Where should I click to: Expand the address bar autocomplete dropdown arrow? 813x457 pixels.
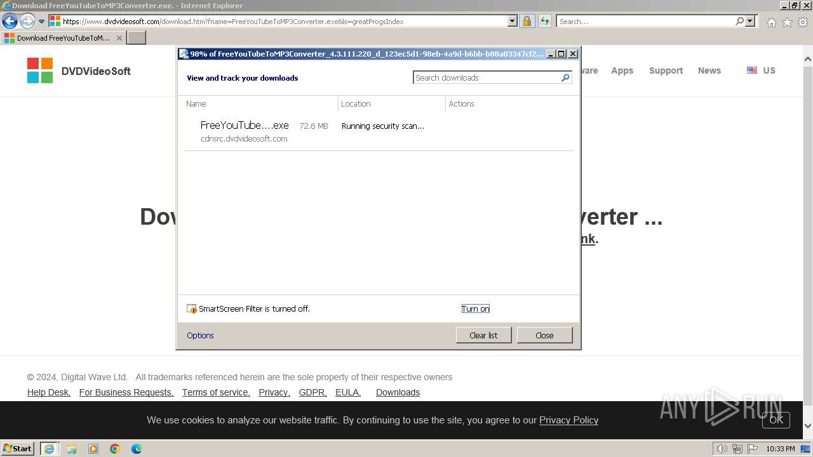tap(513, 21)
